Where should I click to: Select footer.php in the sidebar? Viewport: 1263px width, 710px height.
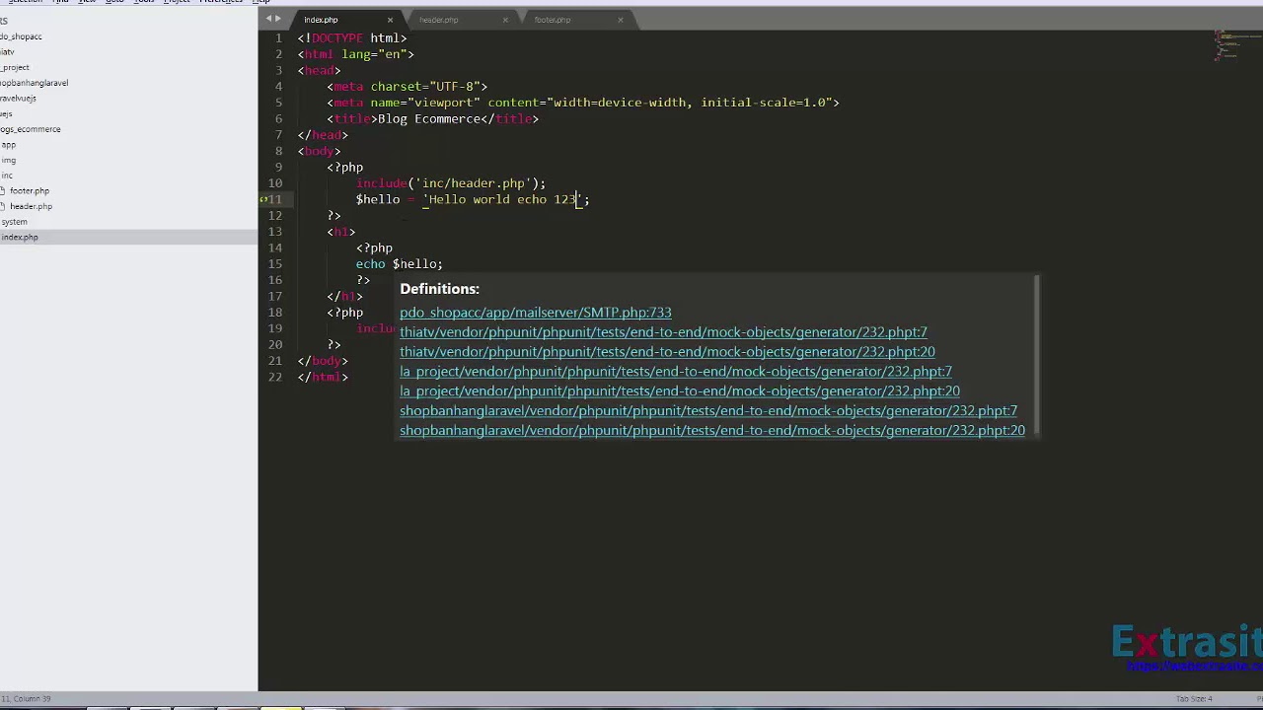tap(30, 191)
